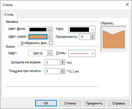Click the Отображать фон label

34,43
